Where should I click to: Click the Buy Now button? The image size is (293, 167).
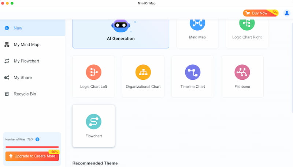click(261, 13)
